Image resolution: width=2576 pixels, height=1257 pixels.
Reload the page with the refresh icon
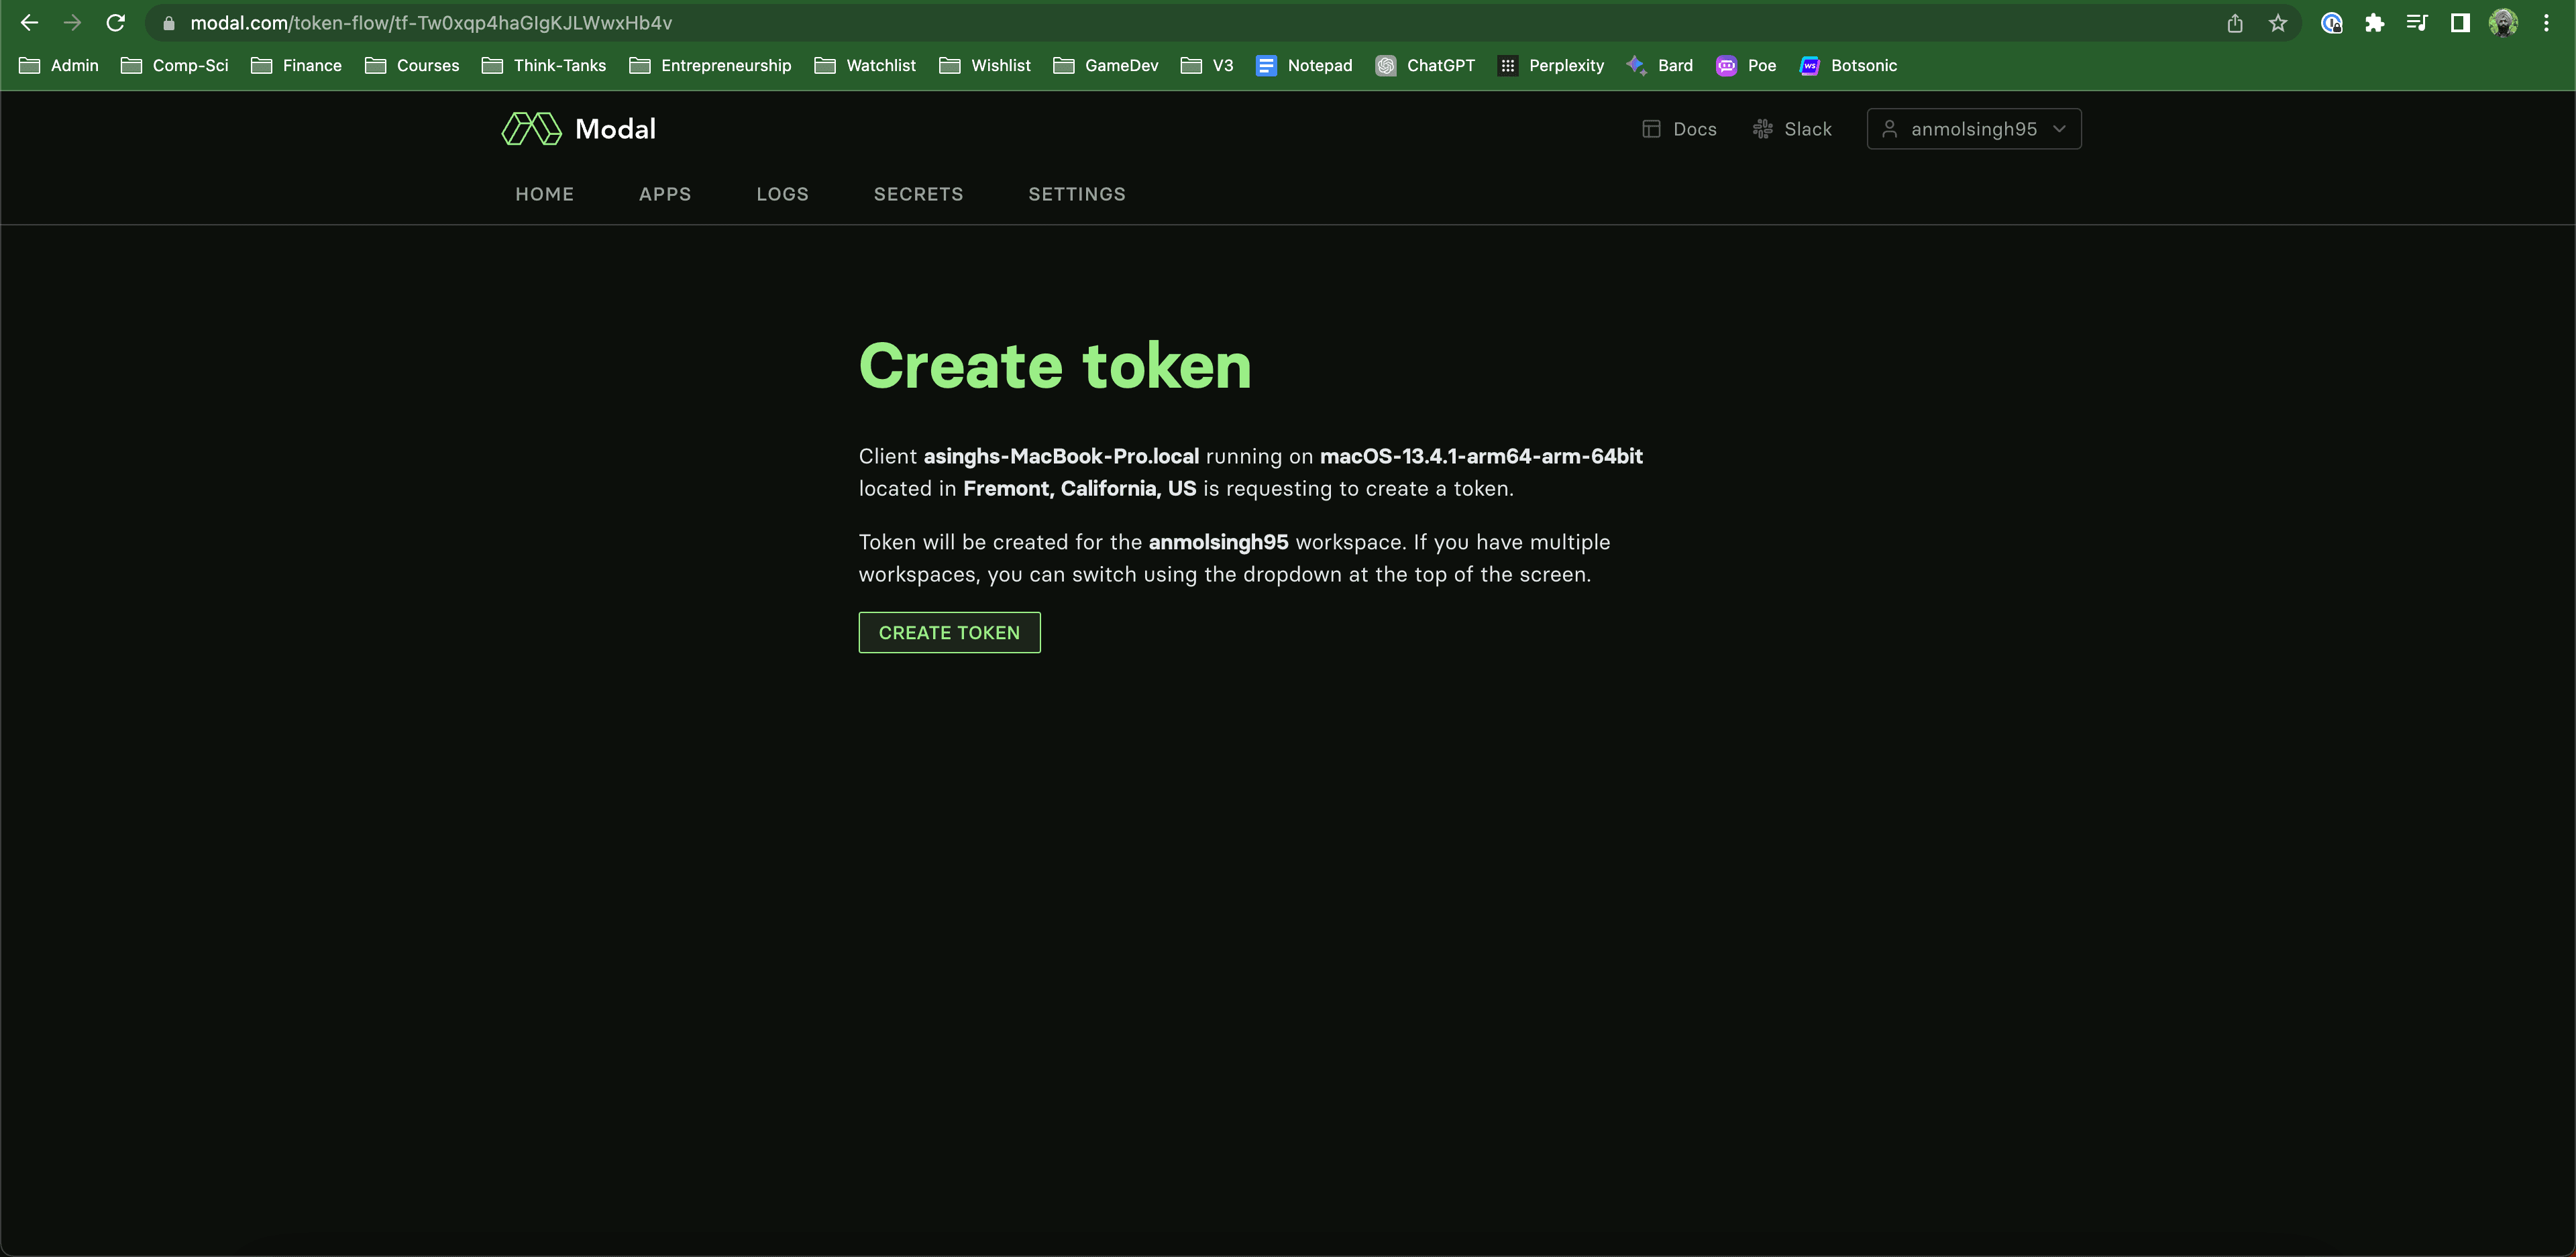pyautogui.click(x=116, y=23)
